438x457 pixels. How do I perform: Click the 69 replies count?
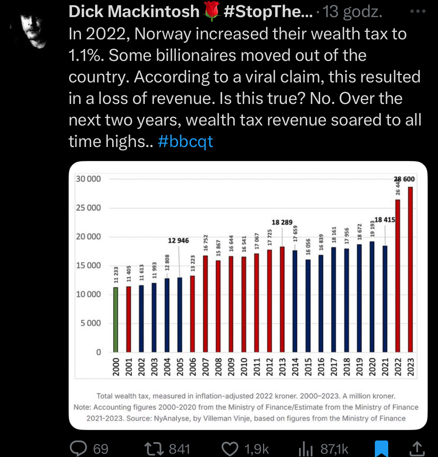(x=100, y=449)
